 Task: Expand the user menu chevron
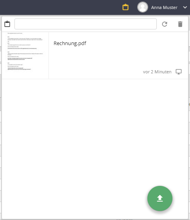(x=185, y=7)
